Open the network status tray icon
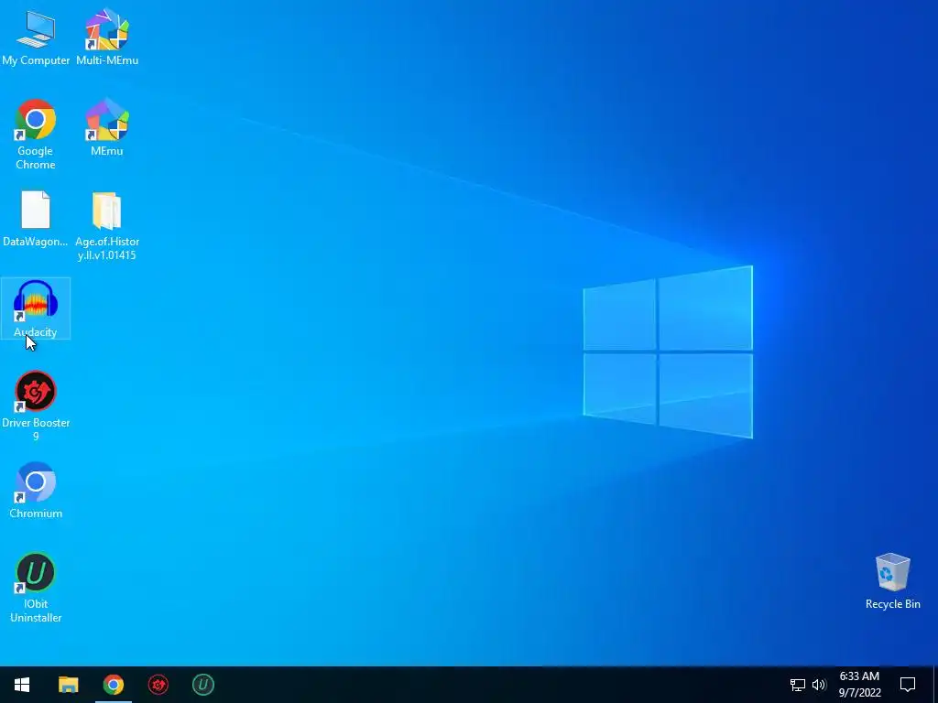938x703 pixels. coord(798,685)
